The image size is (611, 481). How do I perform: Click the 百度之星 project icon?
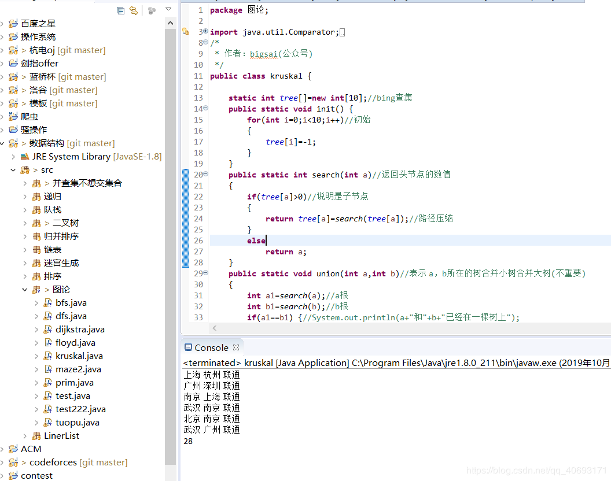pos(13,24)
